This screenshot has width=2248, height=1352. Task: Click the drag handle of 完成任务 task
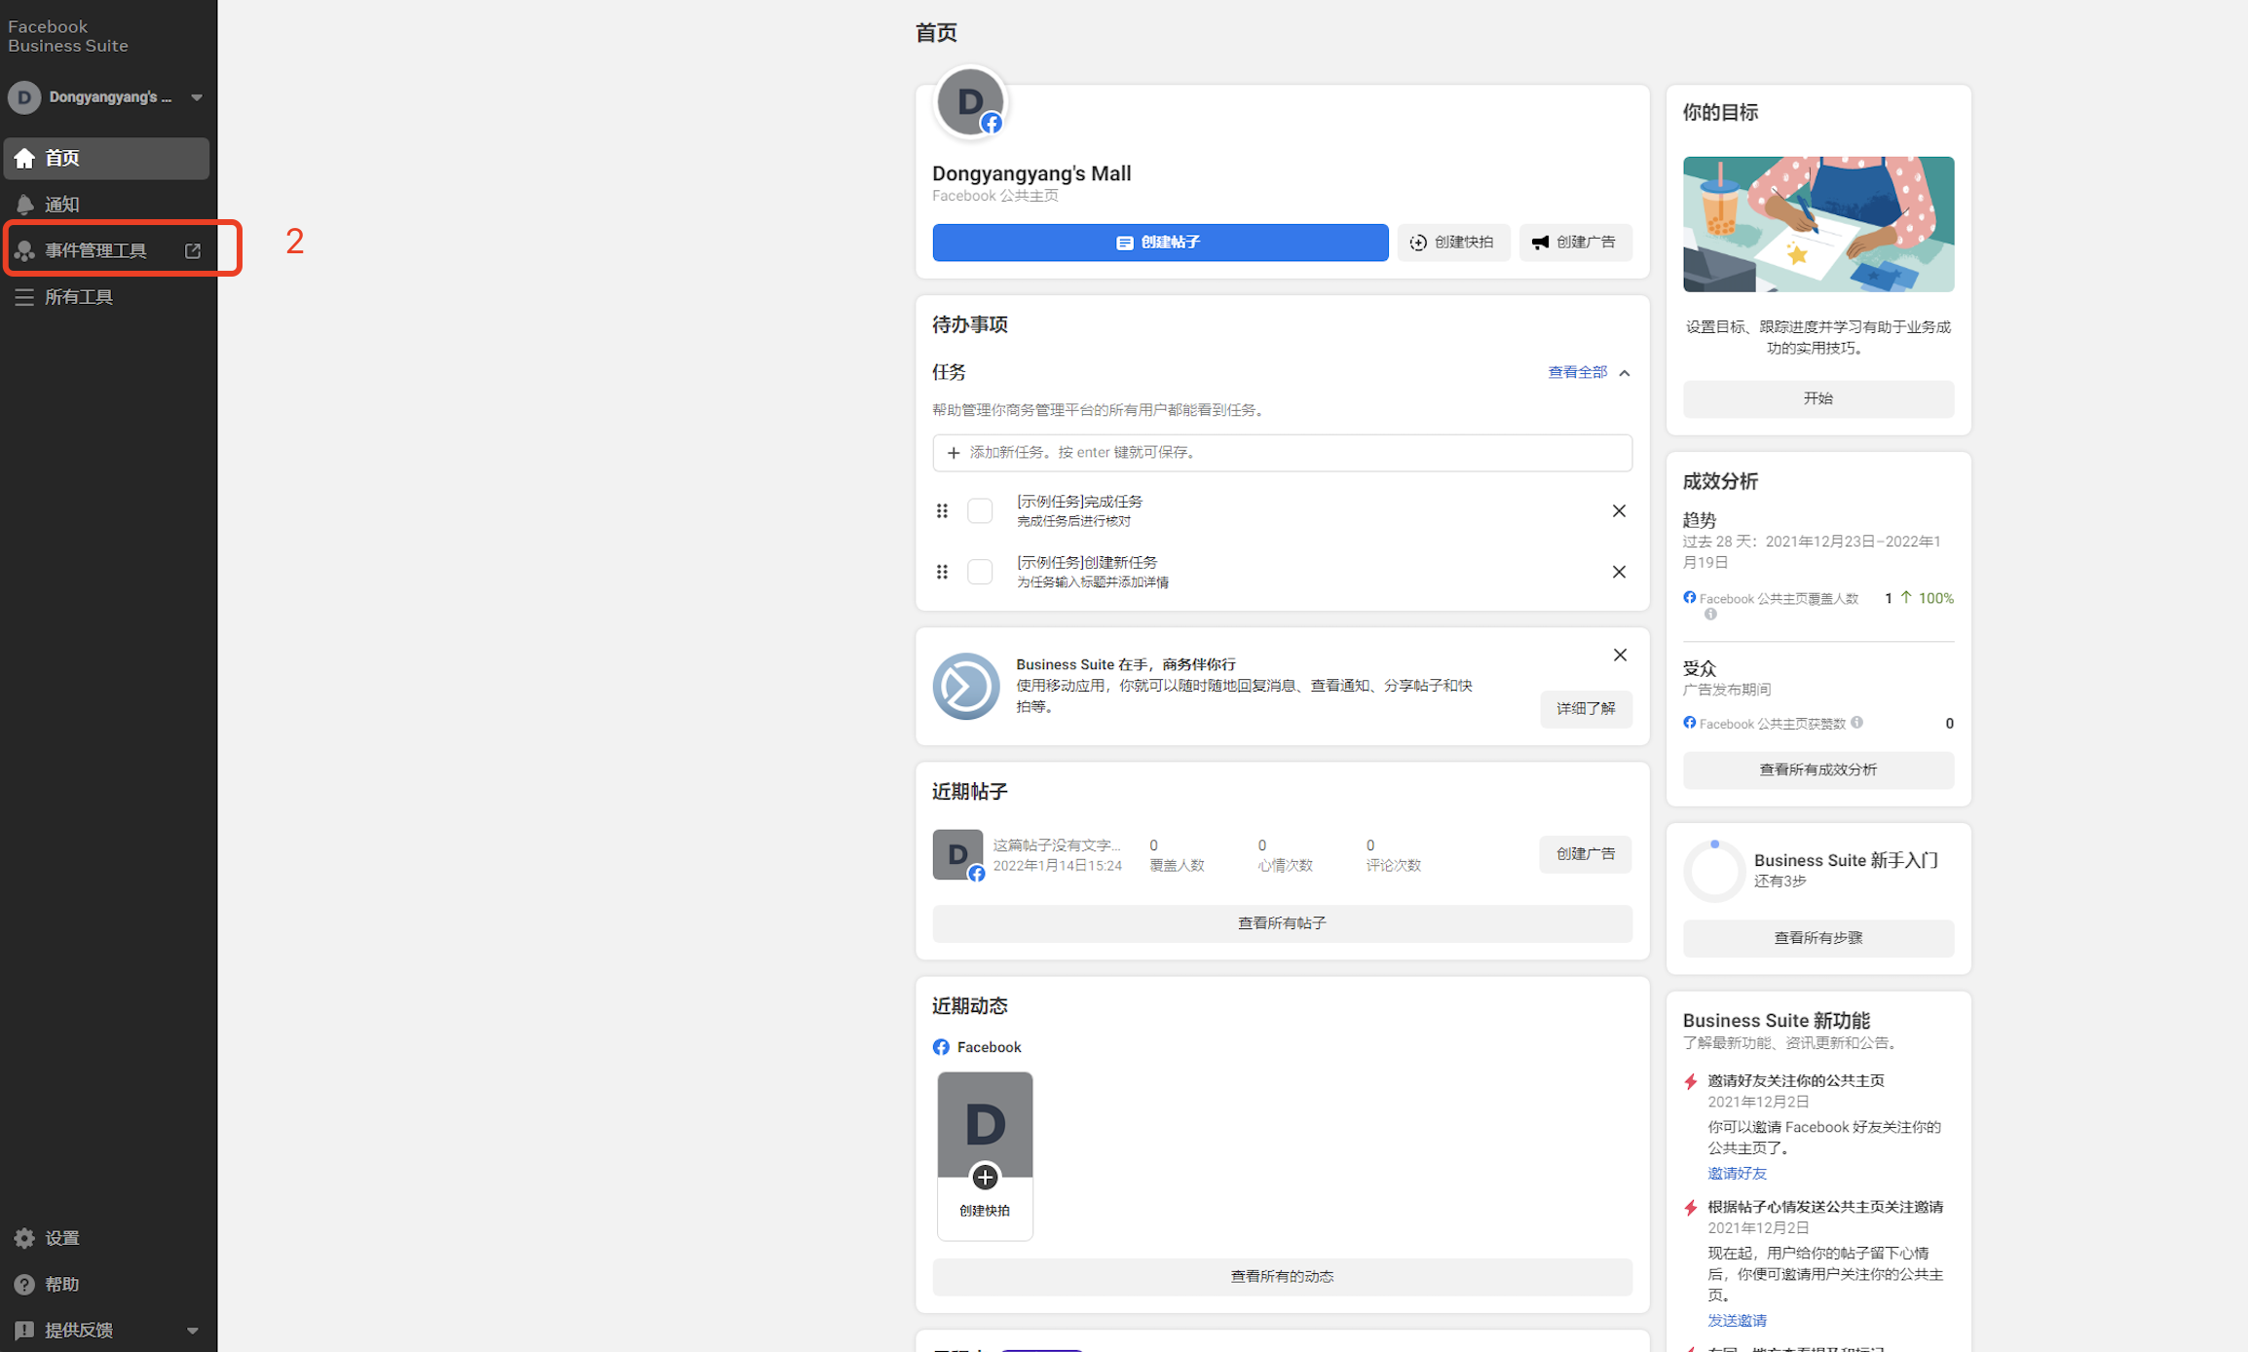942,510
